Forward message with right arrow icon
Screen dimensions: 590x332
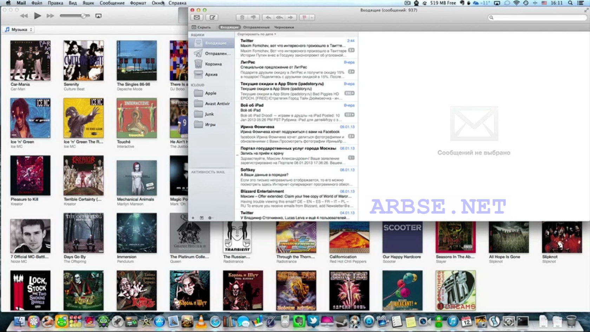[291, 17]
